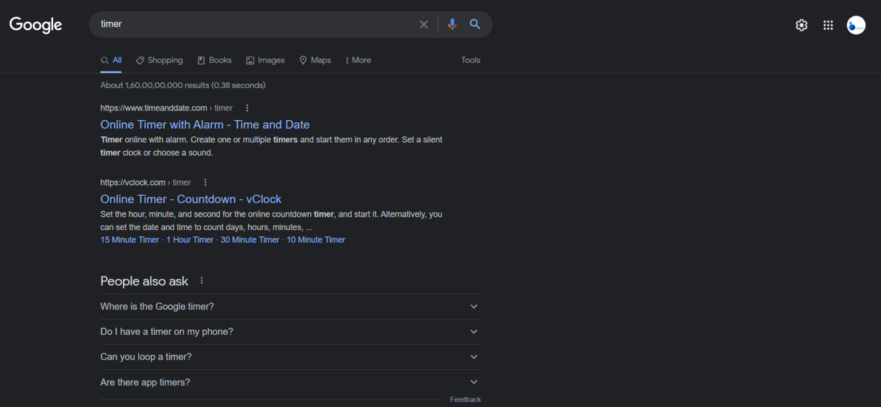Open the '15 Minute Timer' link
This screenshot has width=881, height=407.
point(129,239)
